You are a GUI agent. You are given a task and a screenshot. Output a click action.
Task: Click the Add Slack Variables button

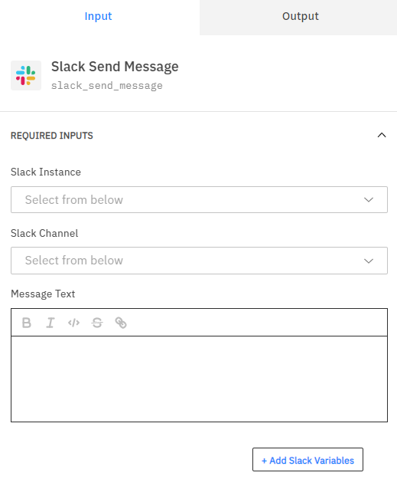pos(308,460)
